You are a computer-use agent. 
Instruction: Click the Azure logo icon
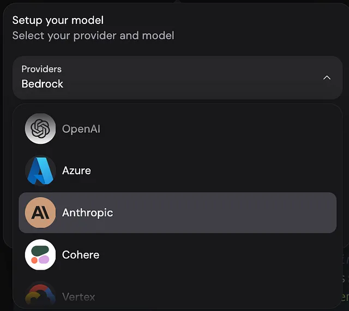(40, 170)
